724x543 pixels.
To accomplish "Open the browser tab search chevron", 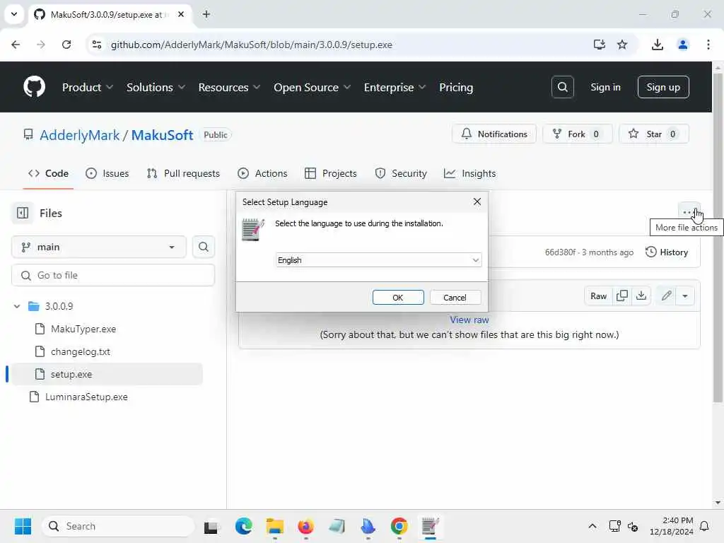I will [14, 14].
